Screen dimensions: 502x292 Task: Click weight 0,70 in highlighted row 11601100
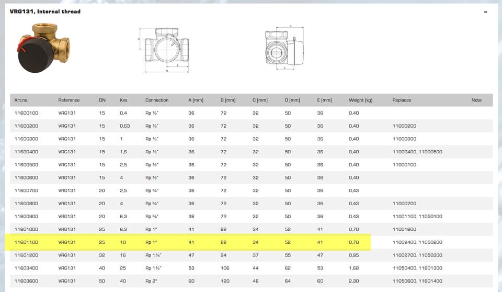pyautogui.click(x=354, y=242)
